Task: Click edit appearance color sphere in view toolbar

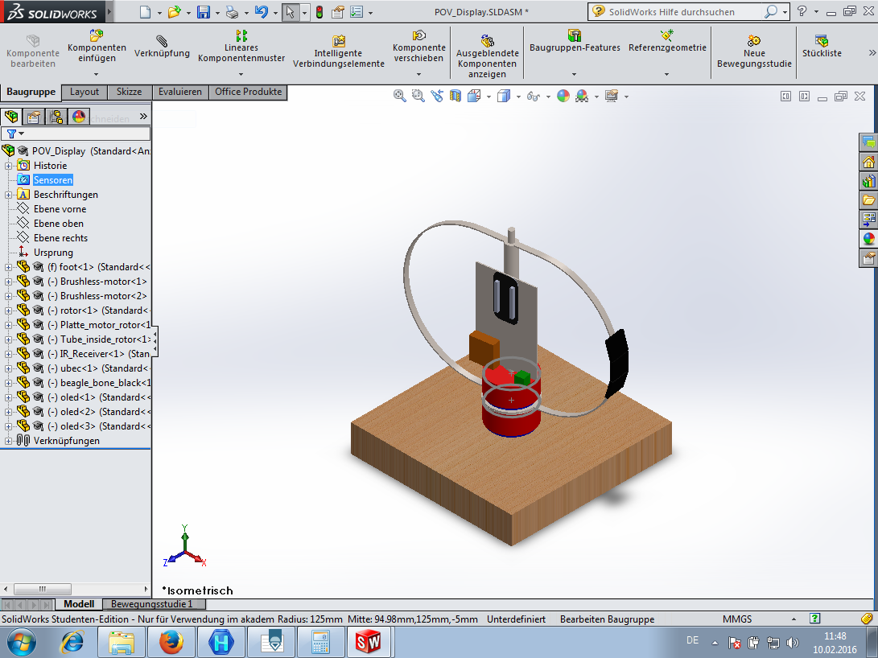Action: [x=563, y=97]
